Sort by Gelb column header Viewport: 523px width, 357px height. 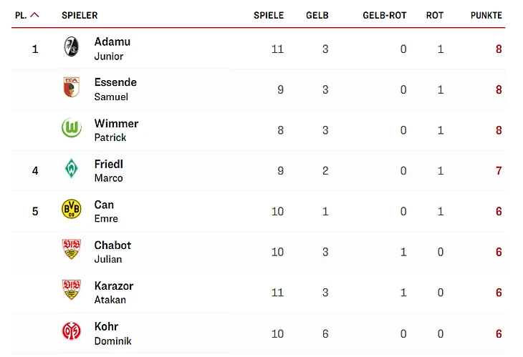317,15
